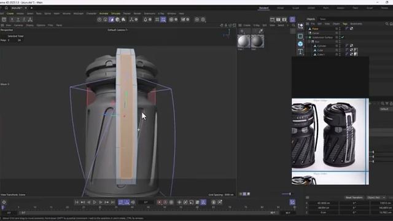Viewport: 393px width, 221px height.
Task: Open the Material Manager hamburger menu
Action: click(240, 25)
